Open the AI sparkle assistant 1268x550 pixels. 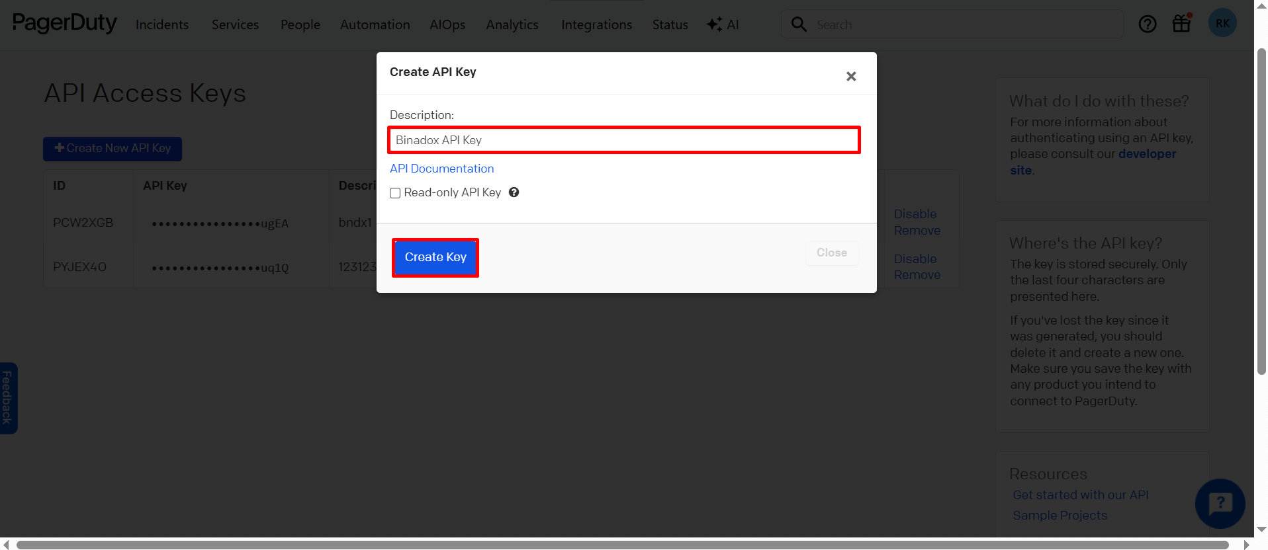(723, 24)
